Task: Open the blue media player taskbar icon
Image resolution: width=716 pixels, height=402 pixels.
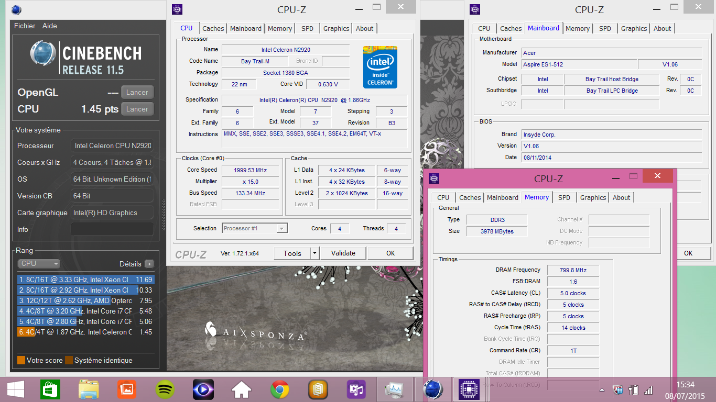Action: [203, 389]
